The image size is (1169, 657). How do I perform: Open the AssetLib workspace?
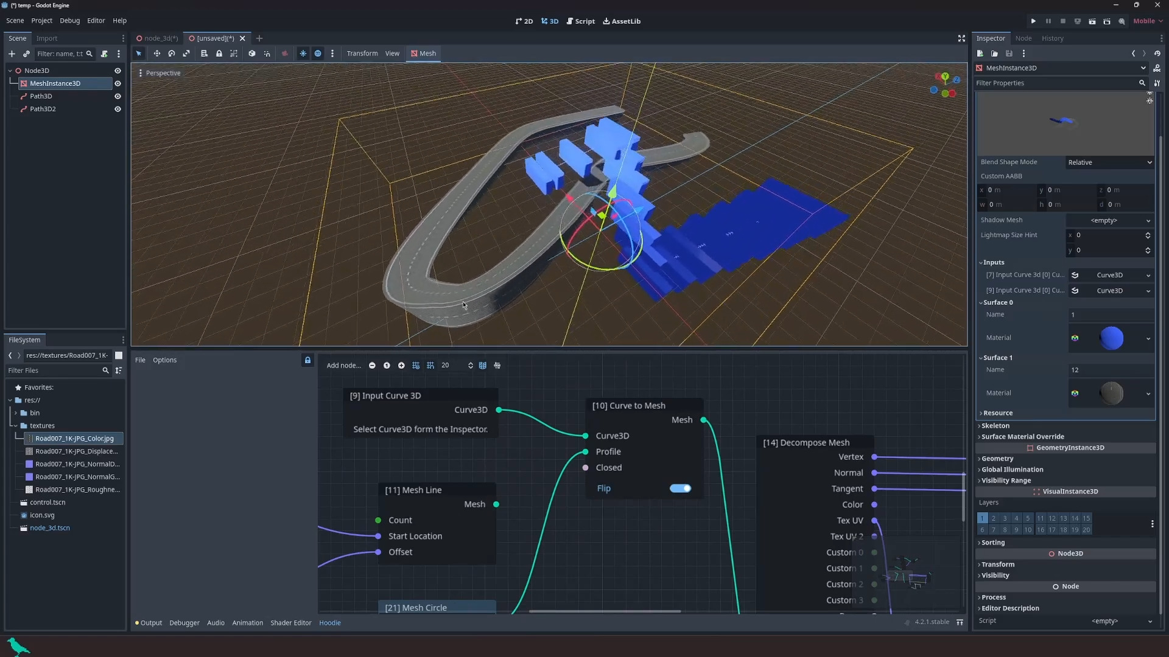[x=622, y=21]
